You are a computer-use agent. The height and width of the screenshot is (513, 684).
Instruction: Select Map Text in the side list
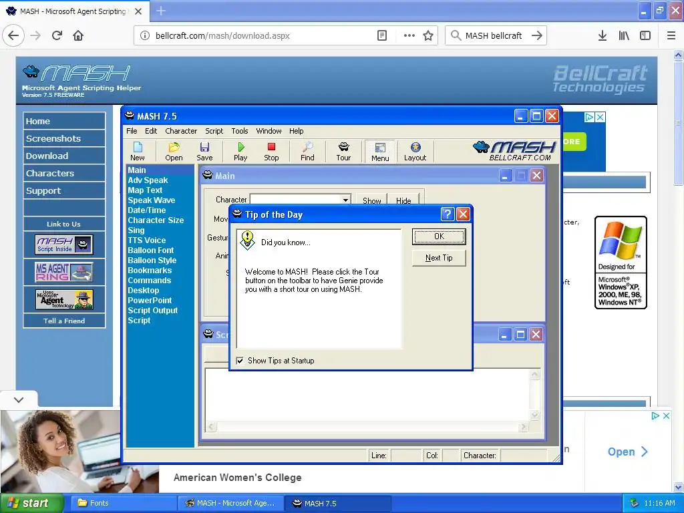coord(145,190)
